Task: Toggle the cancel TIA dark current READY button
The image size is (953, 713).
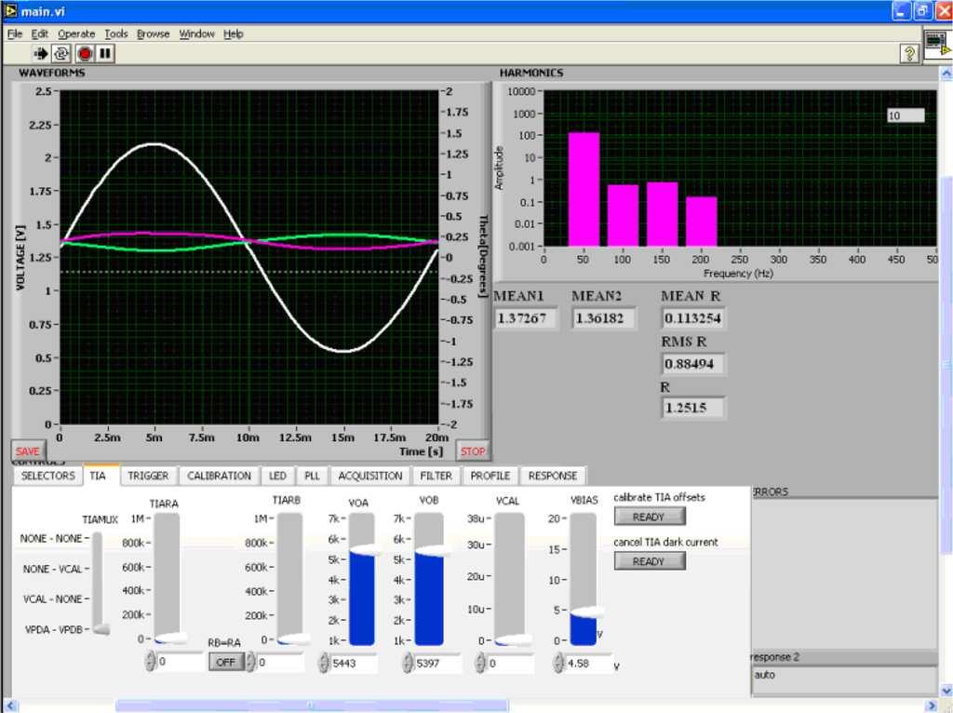Action: tap(649, 561)
